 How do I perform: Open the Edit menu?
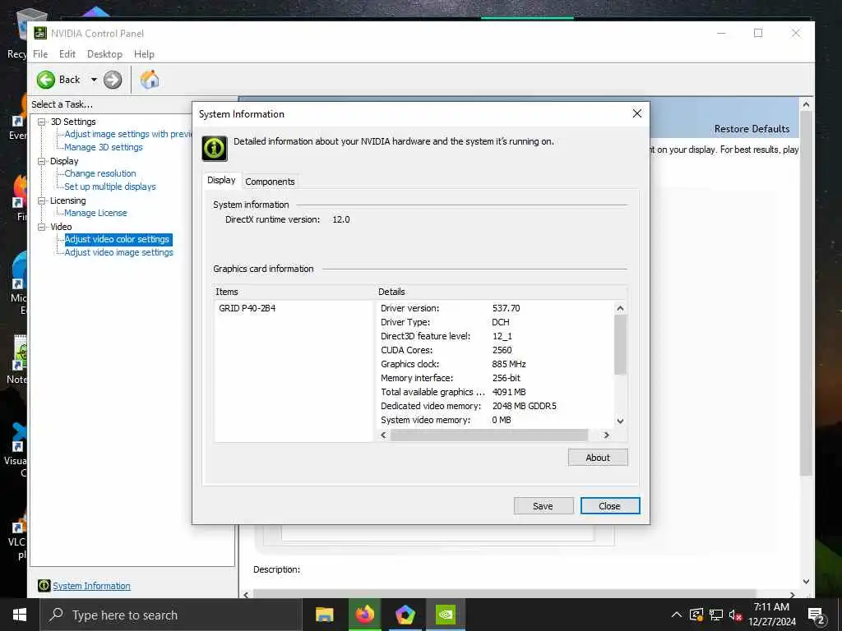pos(67,54)
